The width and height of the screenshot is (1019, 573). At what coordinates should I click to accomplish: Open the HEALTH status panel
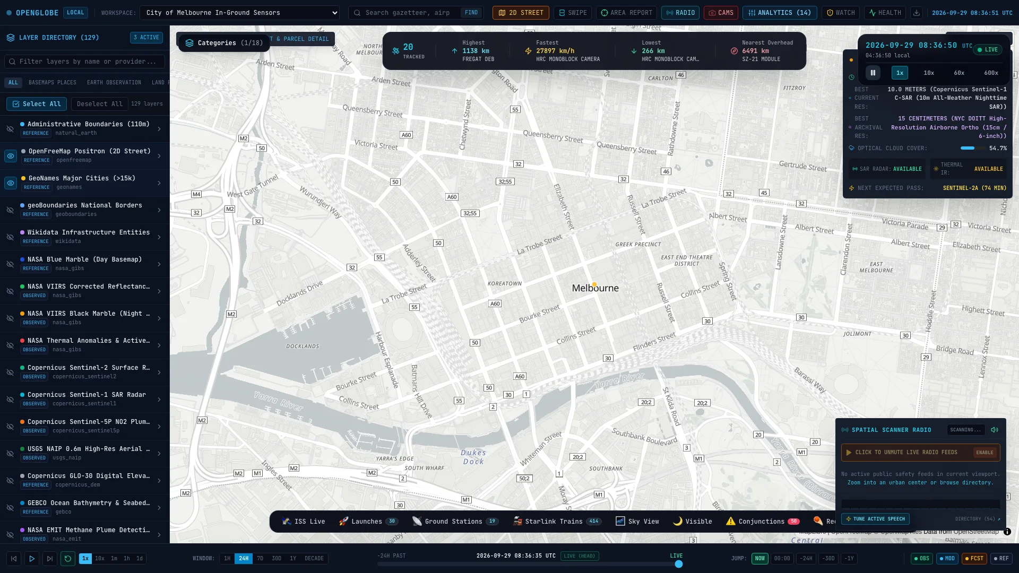pos(885,13)
